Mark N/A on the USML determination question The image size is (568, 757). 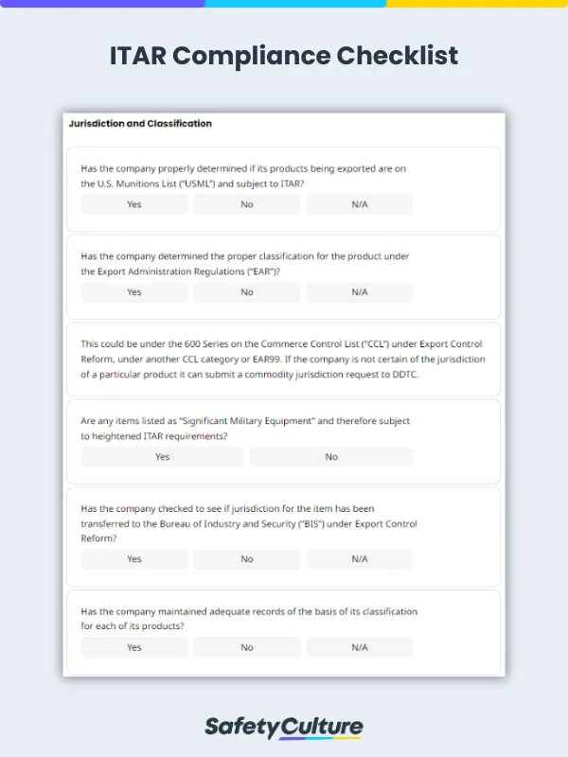[359, 204]
